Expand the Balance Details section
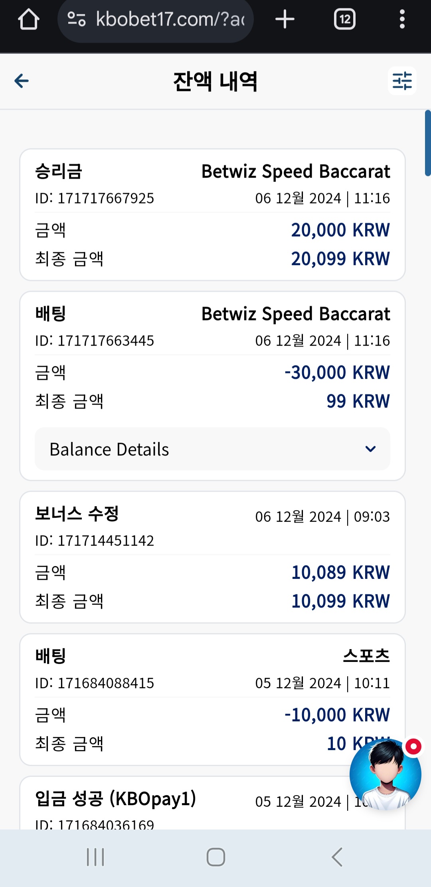Image resolution: width=431 pixels, height=887 pixels. coord(212,449)
